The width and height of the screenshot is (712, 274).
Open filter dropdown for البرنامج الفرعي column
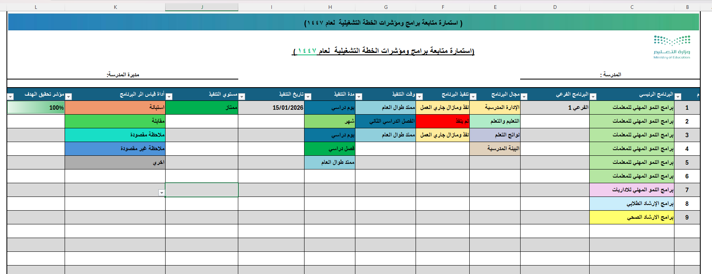(593, 96)
